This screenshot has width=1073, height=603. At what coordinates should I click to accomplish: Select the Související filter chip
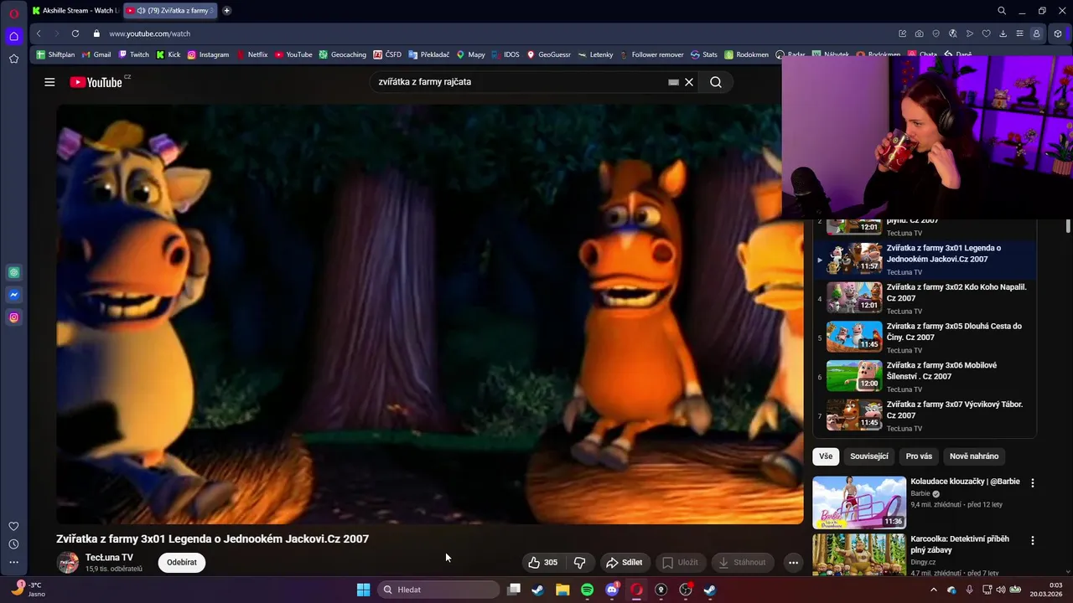(869, 456)
